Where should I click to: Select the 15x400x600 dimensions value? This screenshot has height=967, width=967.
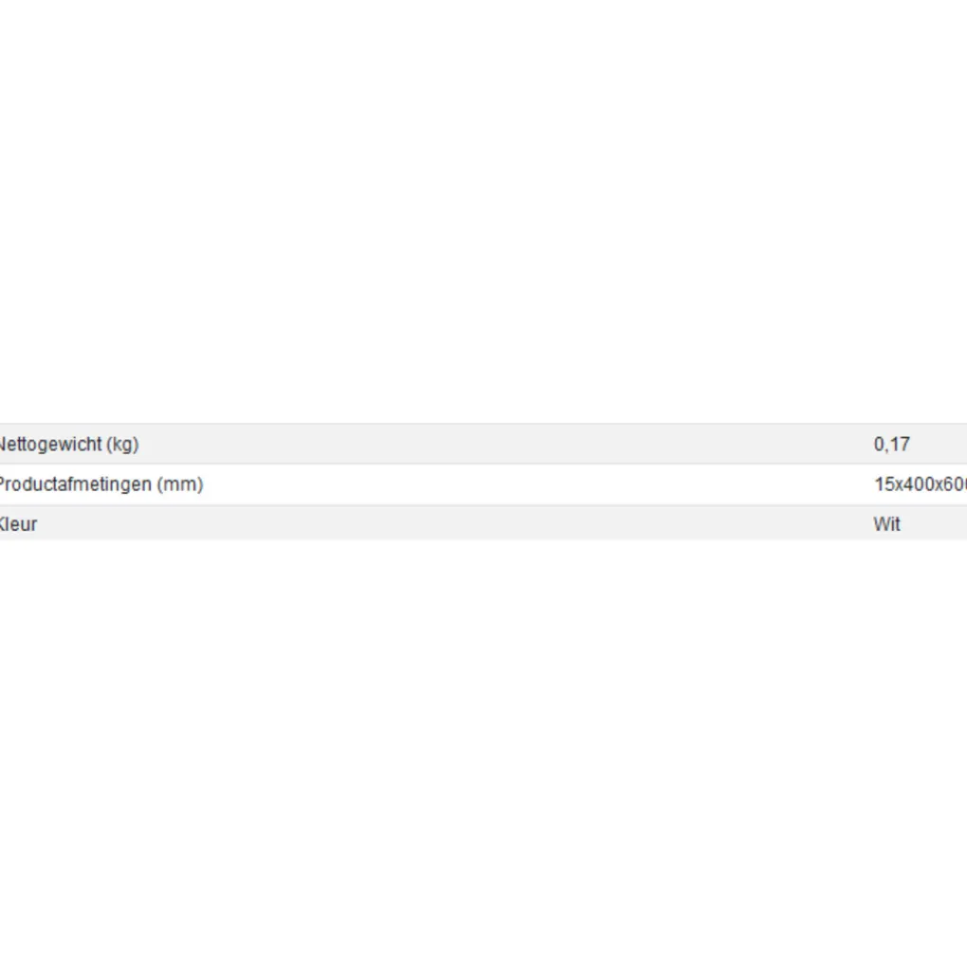920,484
